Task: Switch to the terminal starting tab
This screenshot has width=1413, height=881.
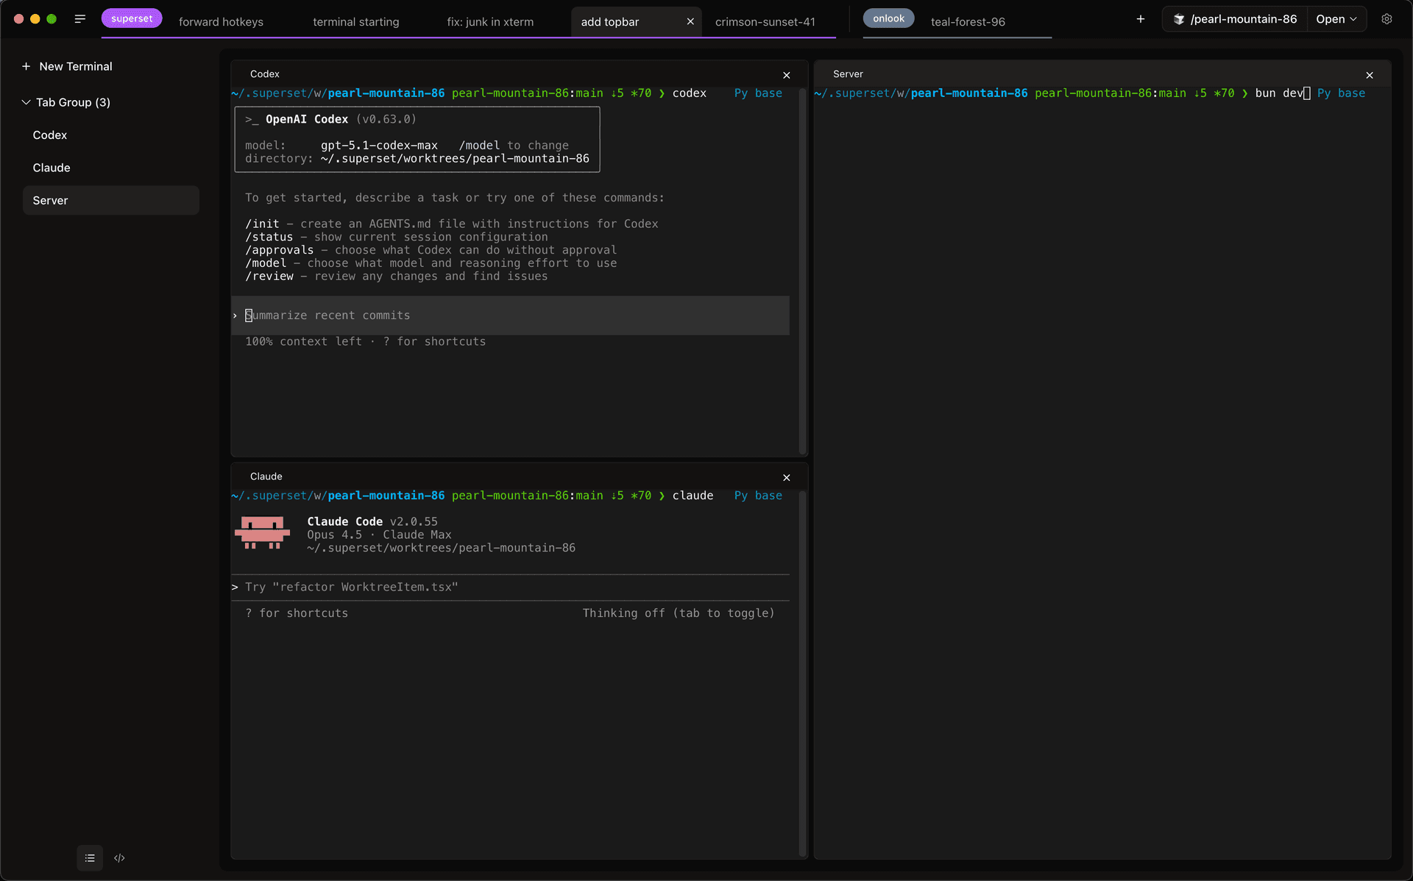Action: coord(356,22)
